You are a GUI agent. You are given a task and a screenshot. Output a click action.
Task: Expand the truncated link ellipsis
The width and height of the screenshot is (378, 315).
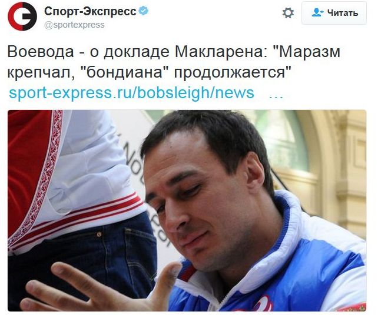tap(276, 96)
